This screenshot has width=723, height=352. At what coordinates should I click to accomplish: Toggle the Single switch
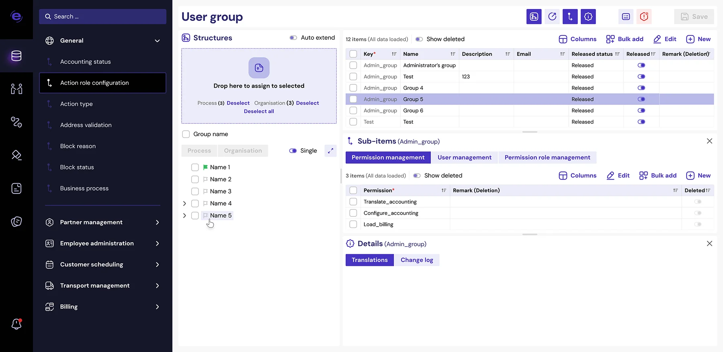pyautogui.click(x=293, y=151)
